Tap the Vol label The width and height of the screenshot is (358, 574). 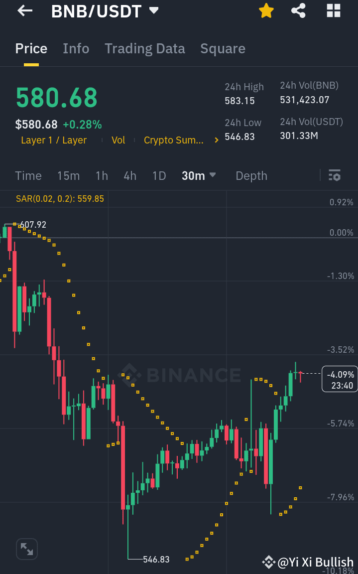(x=118, y=140)
